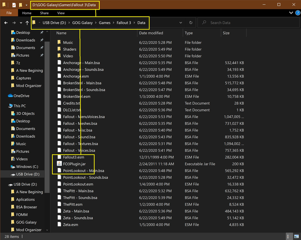Open Captures folder in sidebar
Viewport: 301px width, 240px height.
(x=23, y=78)
